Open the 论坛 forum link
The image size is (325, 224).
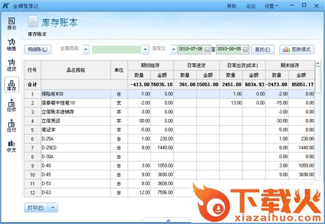tap(251, 6)
